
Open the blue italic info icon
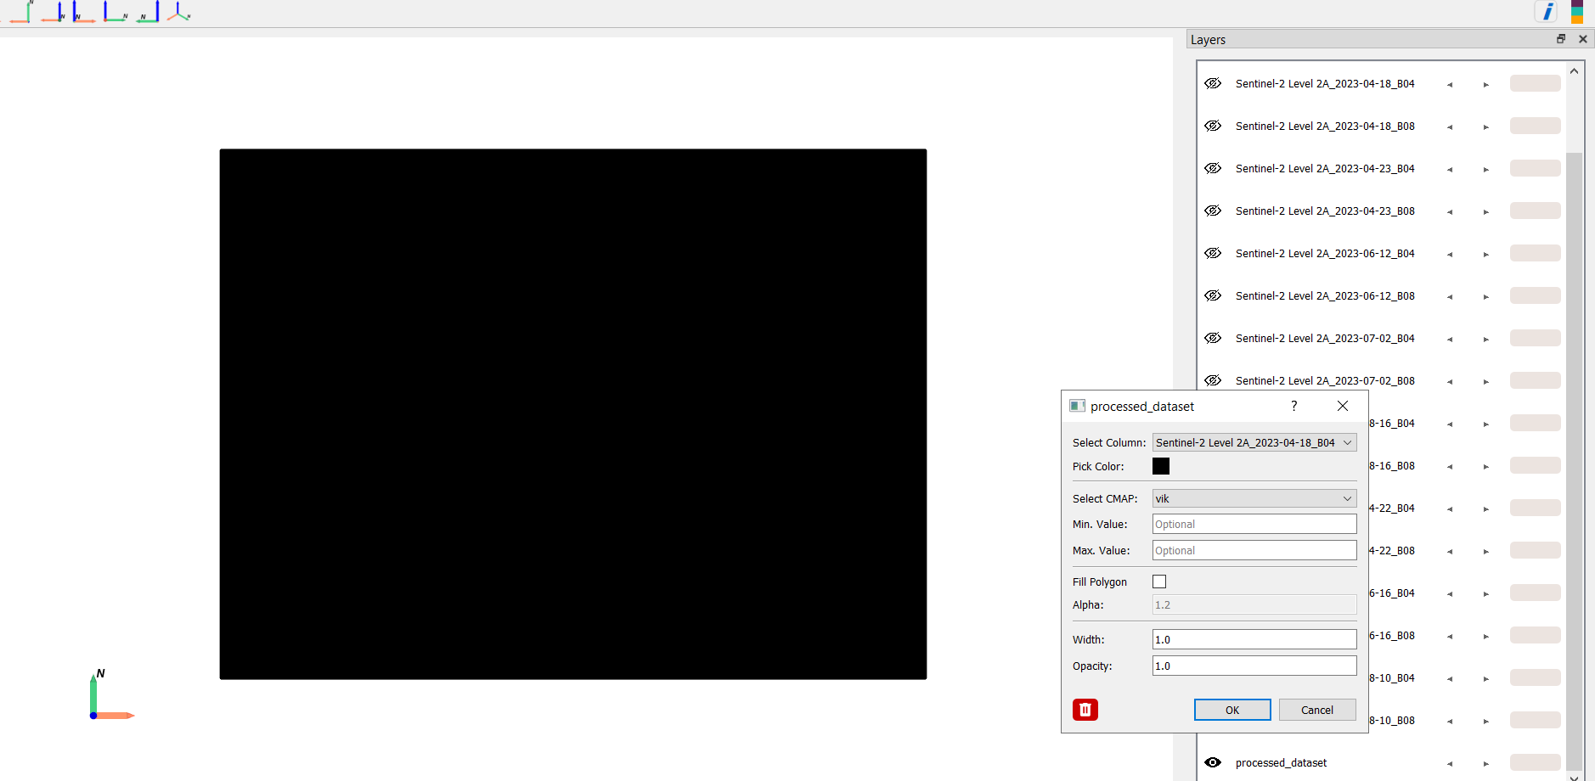point(1547,12)
